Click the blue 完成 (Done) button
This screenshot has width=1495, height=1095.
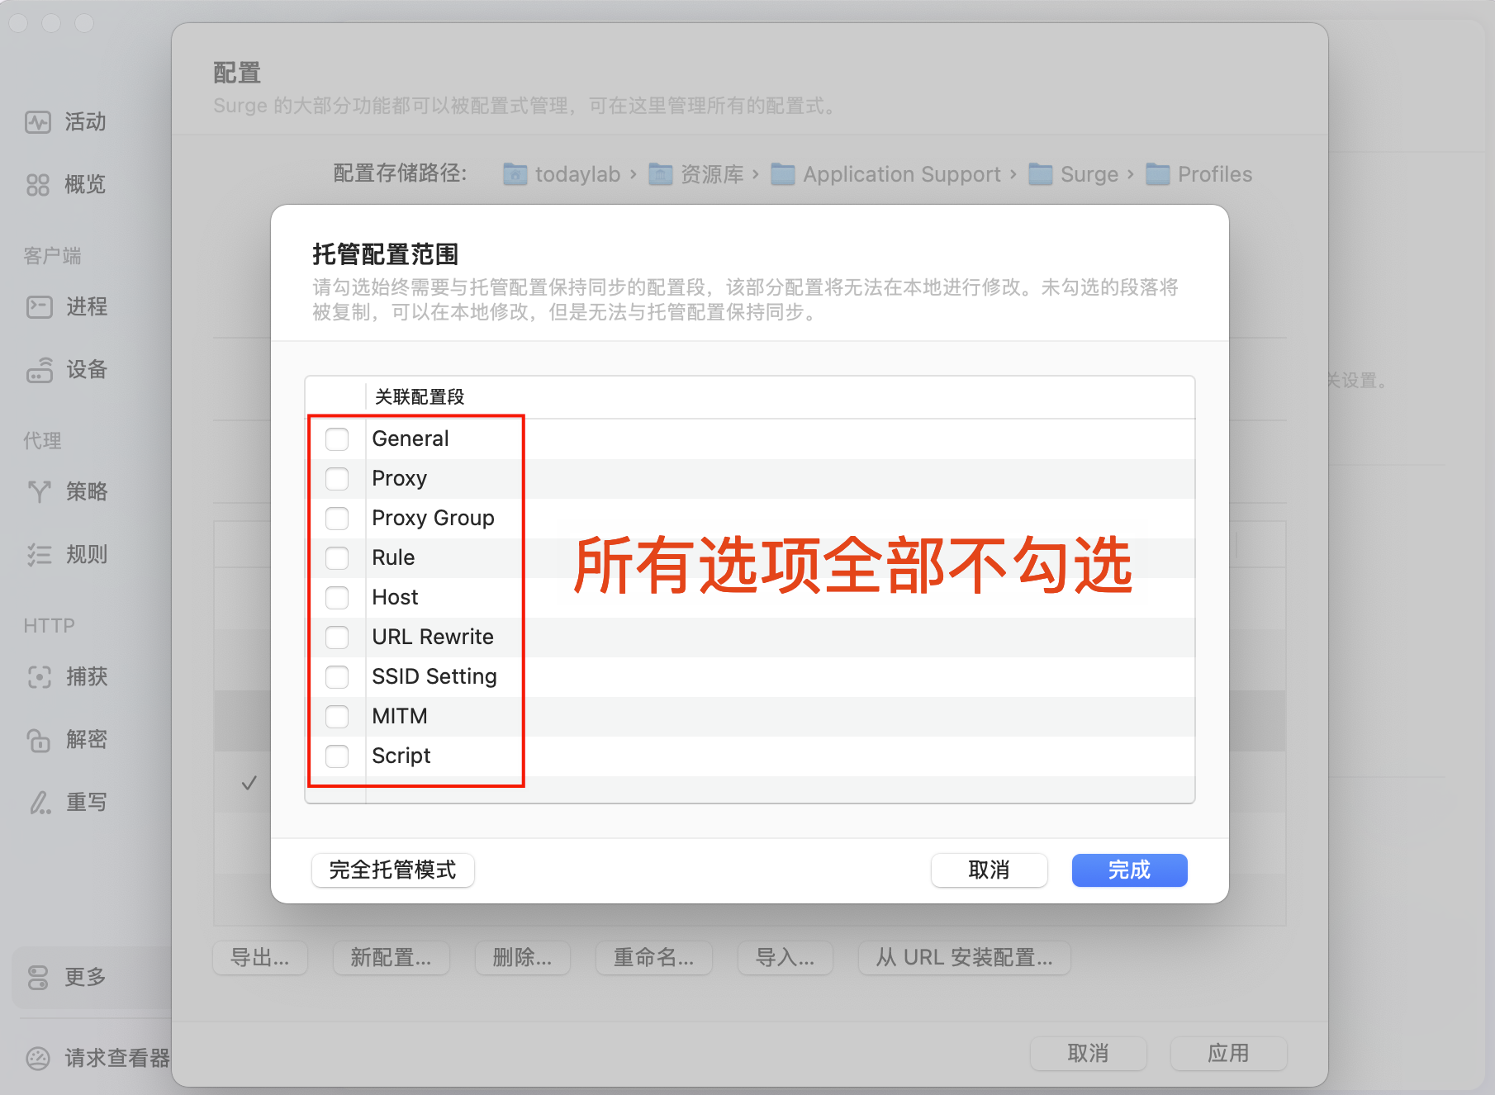pyautogui.click(x=1129, y=870)
